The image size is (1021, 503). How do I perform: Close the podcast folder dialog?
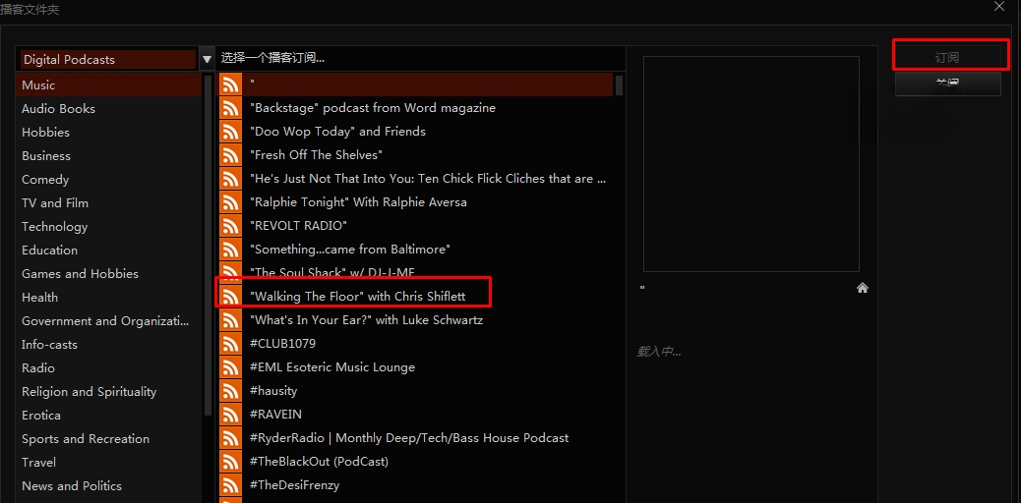(x=998, y=7)
